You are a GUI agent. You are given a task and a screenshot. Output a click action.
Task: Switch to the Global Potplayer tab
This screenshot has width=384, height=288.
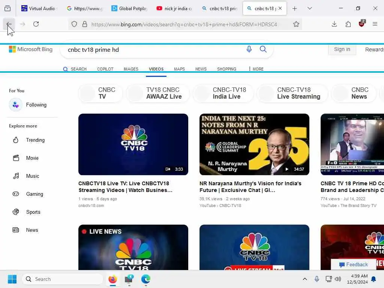point(129,9)
